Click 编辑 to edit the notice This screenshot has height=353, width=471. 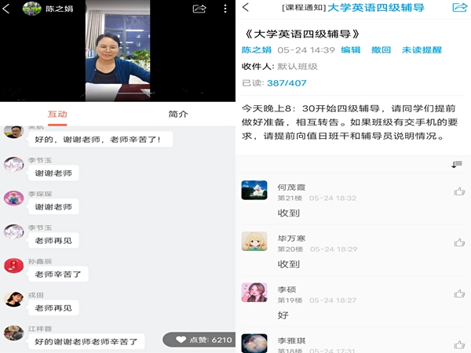(x=351, y=50)
